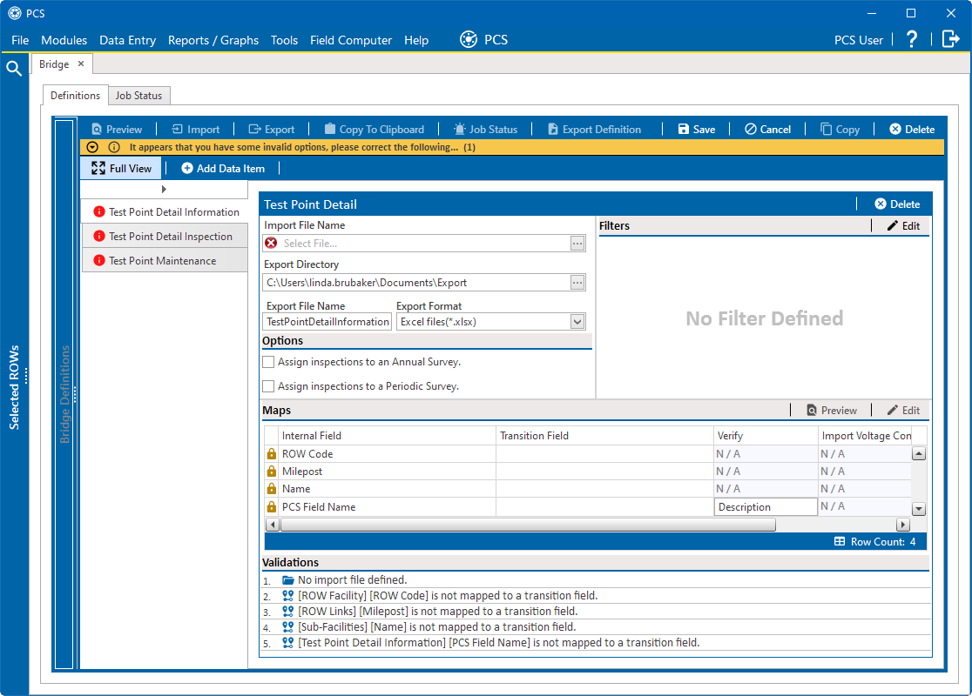Click the Copy toolbar button
Viewport: 972px width, 696px height.
coord(840,129)
